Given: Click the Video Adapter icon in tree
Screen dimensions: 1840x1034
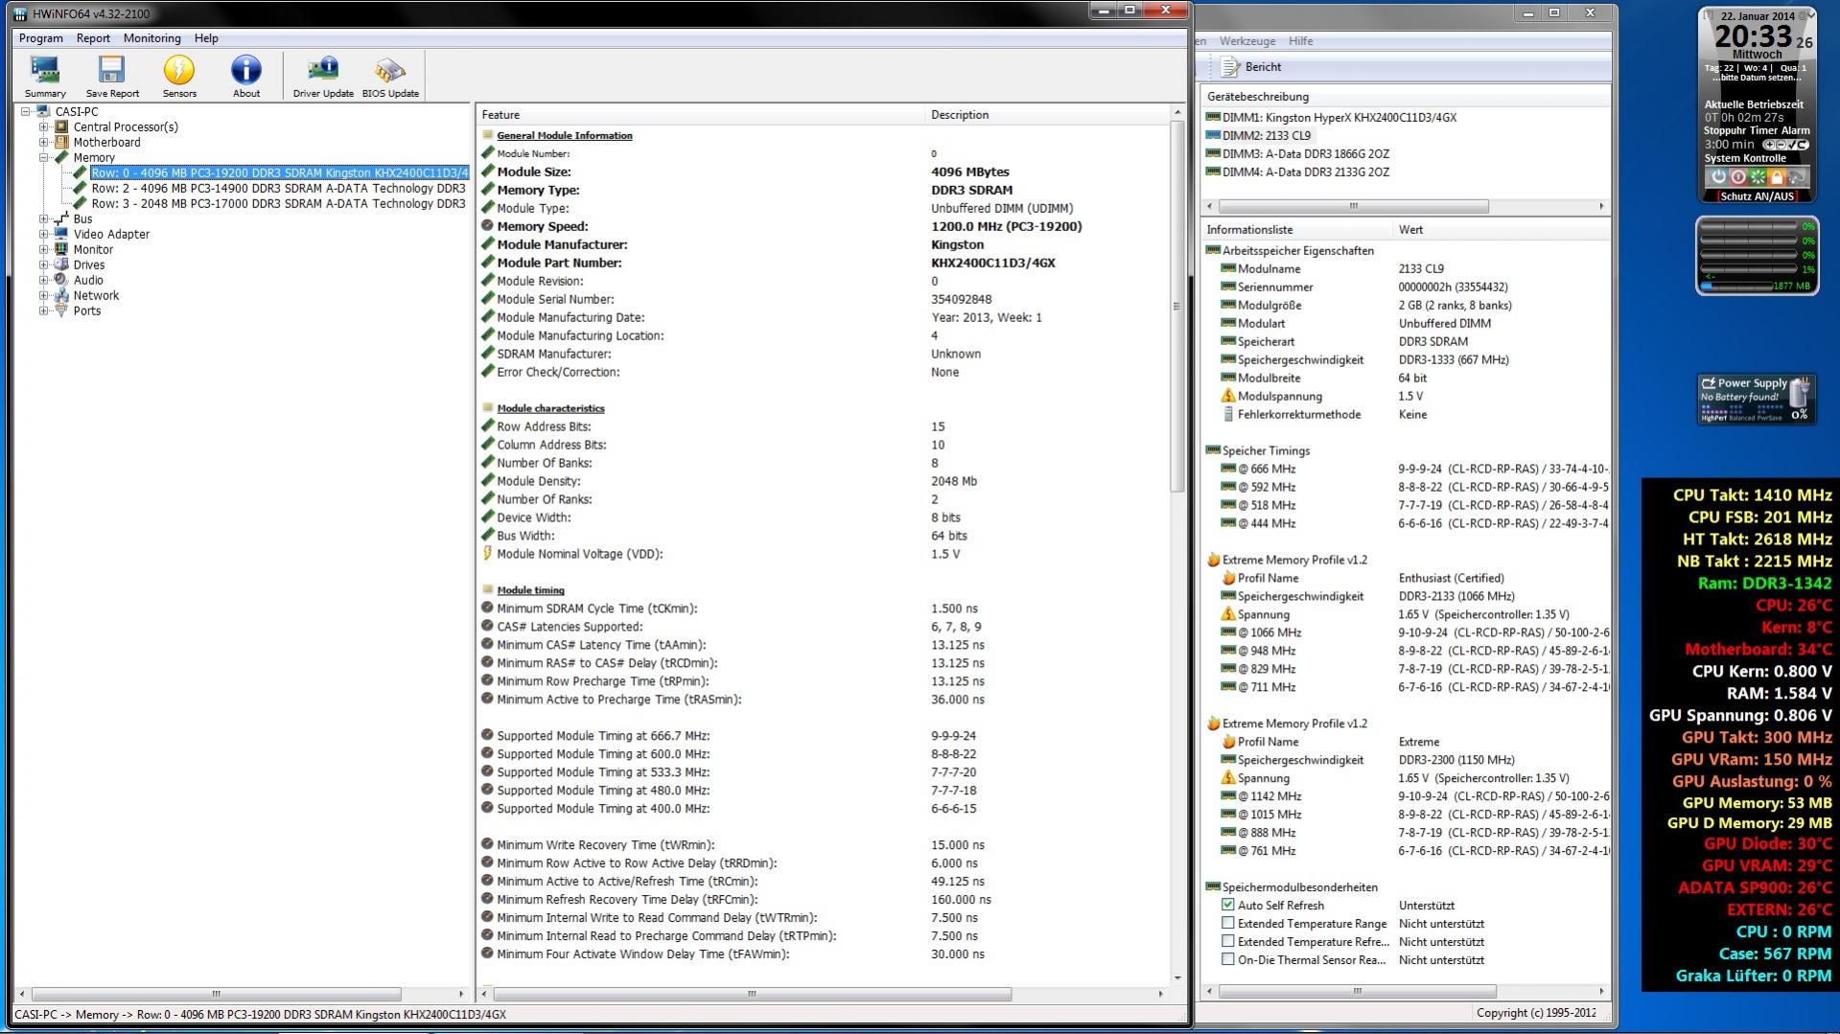Looking at the screenshot, I should [x=61, y=234].
